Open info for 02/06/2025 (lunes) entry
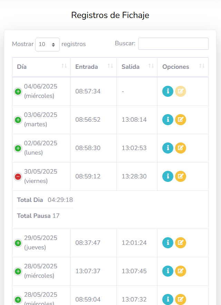The width and height of the screenshot is (221, 305). (168, 148)
